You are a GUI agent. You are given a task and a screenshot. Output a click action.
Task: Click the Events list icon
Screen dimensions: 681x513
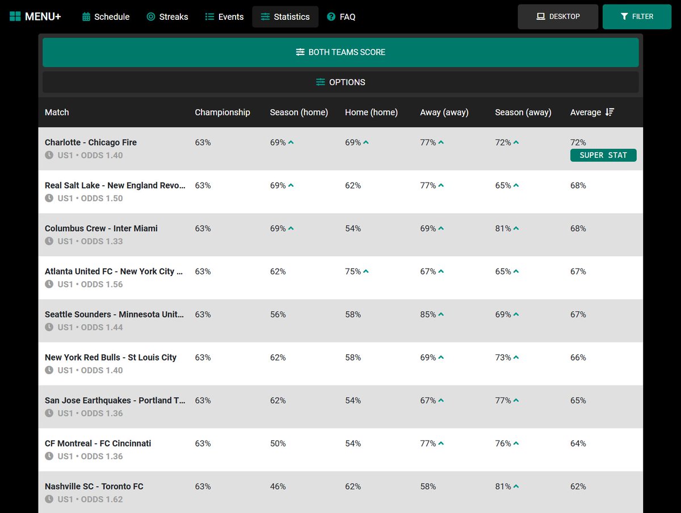point(209,17)
